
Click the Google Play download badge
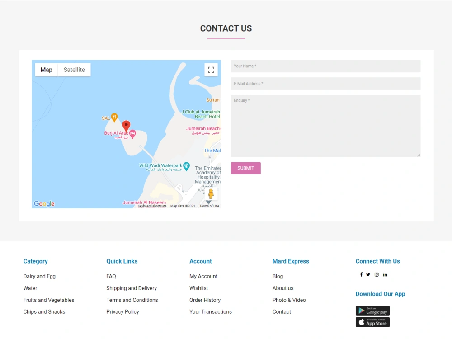click(x=372, y=311)
